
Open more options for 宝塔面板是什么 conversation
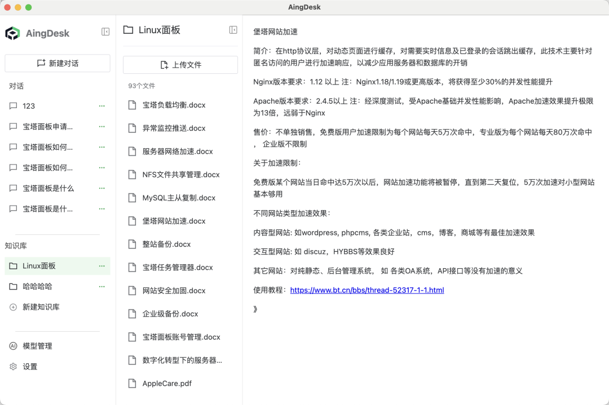101,188
